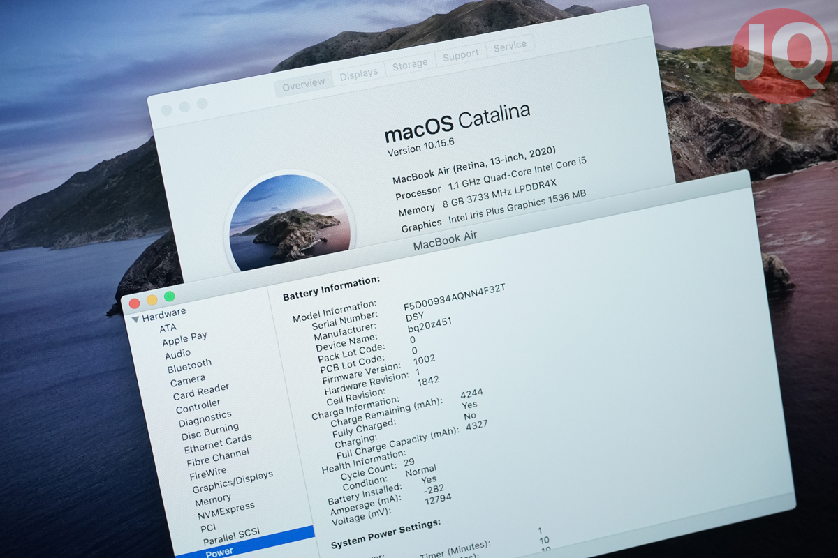Select ATA in the Hardware list

(x=168, y=328)
